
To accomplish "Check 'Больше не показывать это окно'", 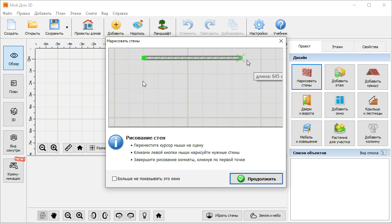I will click(115, 179).
